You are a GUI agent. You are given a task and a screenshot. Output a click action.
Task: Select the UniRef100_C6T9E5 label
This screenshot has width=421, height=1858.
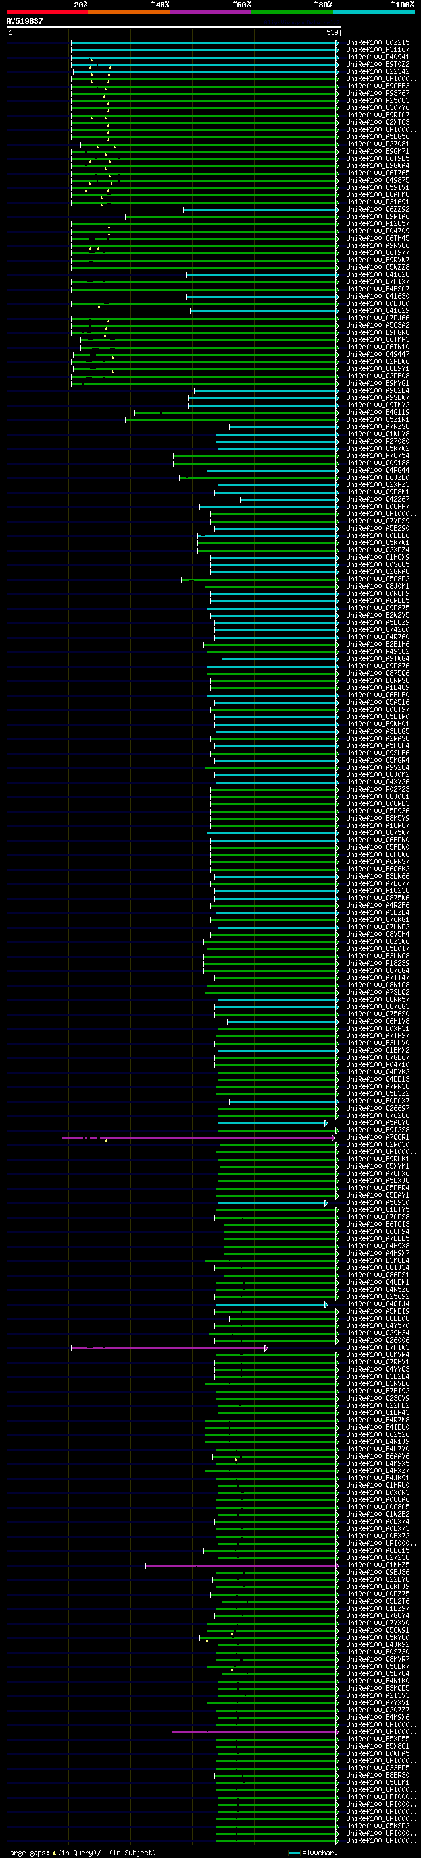378,159
